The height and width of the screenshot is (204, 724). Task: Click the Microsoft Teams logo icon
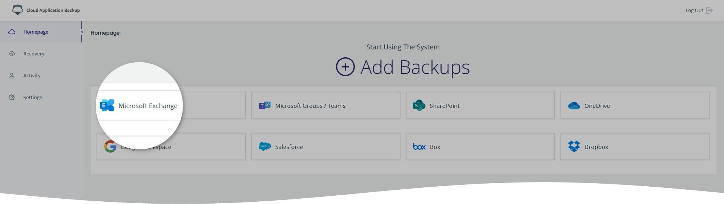[265, 106]
